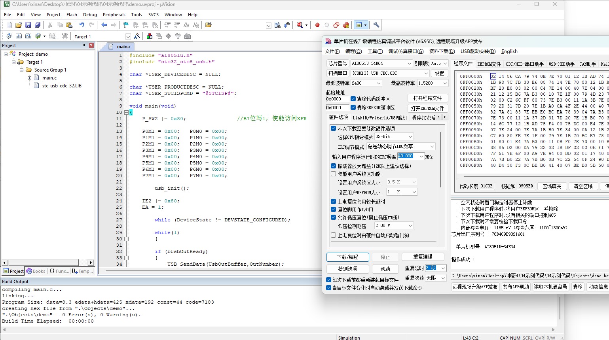Insert breakpoint with the red circle icon

[317, 25]
